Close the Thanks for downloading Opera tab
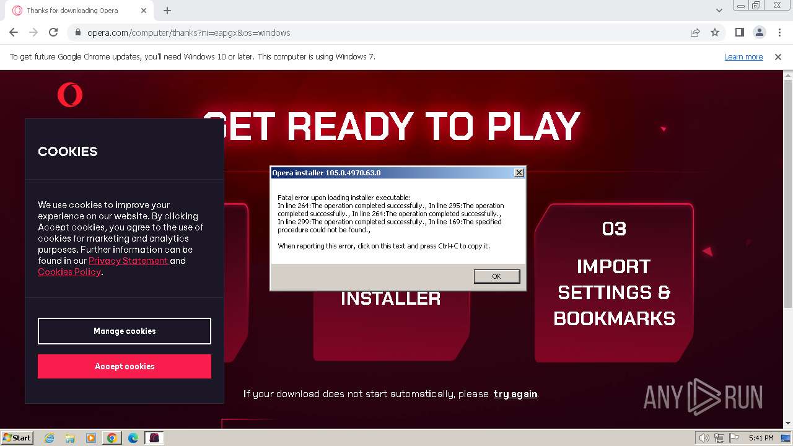 (x=144, y=11)
